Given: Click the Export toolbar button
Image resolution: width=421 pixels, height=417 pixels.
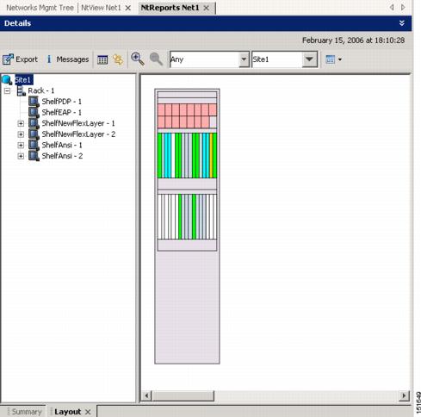Looking at the screenshot, I should tap(20, 59).
